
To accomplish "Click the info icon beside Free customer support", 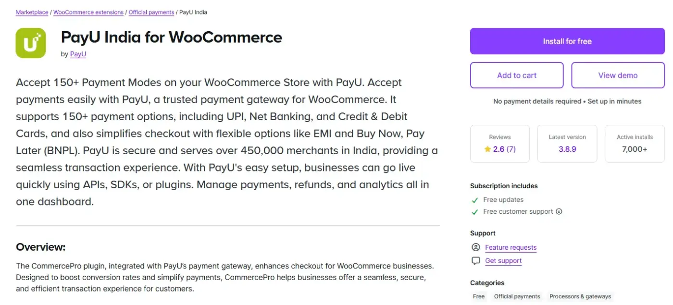I will point(559,211).
